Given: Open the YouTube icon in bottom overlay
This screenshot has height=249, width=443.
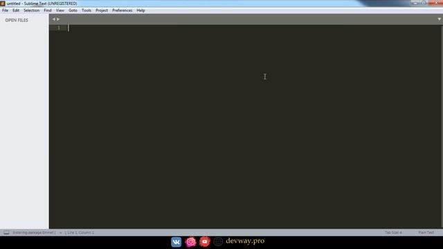Looking at the screenshot, I should (205, 242).
